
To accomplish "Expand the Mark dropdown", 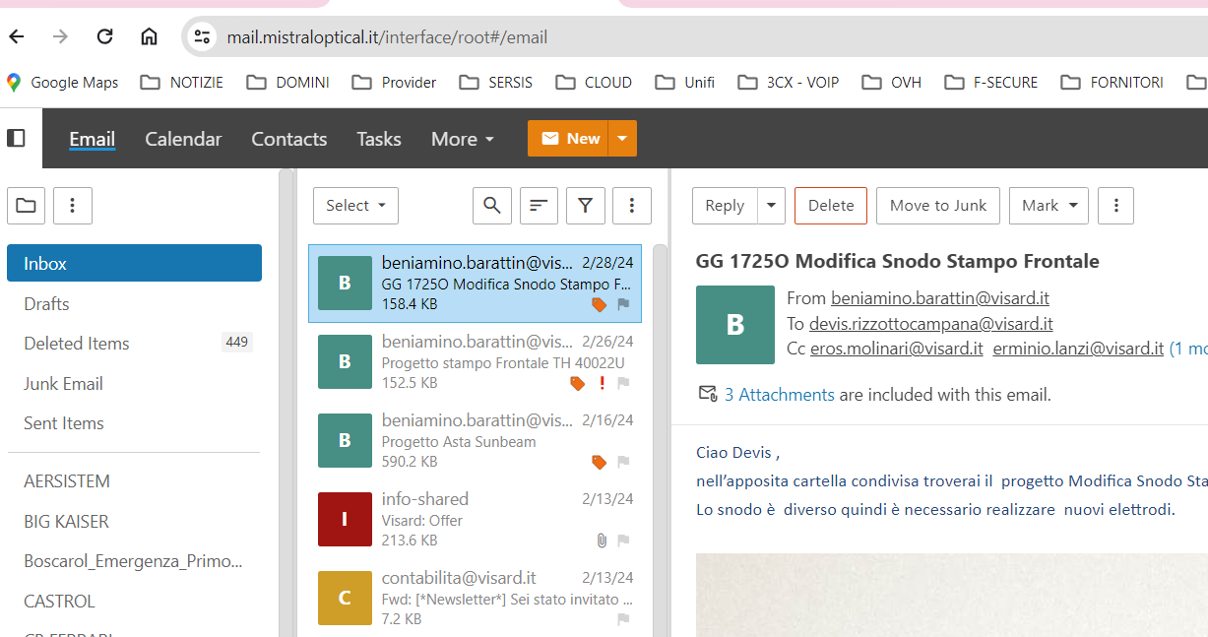I will coord(1049,206).
